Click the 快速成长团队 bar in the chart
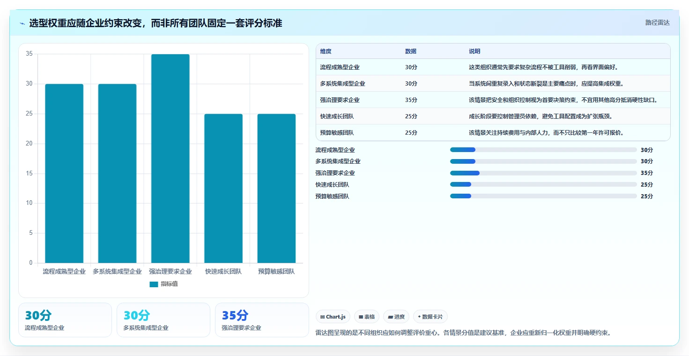 pos(223,189)
